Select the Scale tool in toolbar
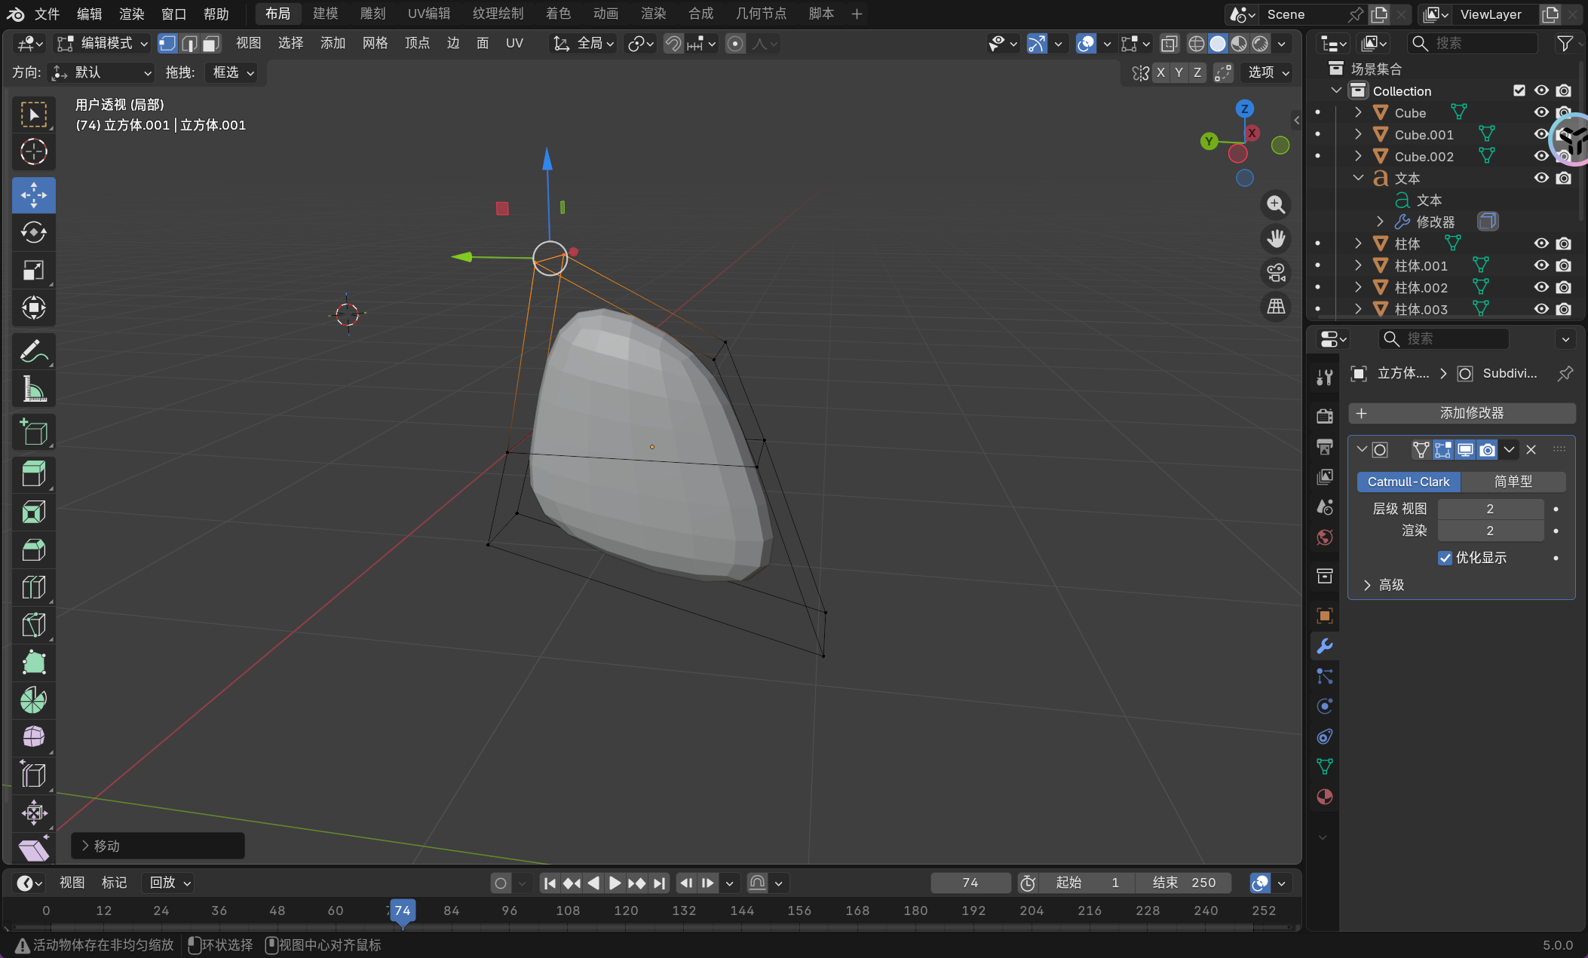 click(33, 270)
